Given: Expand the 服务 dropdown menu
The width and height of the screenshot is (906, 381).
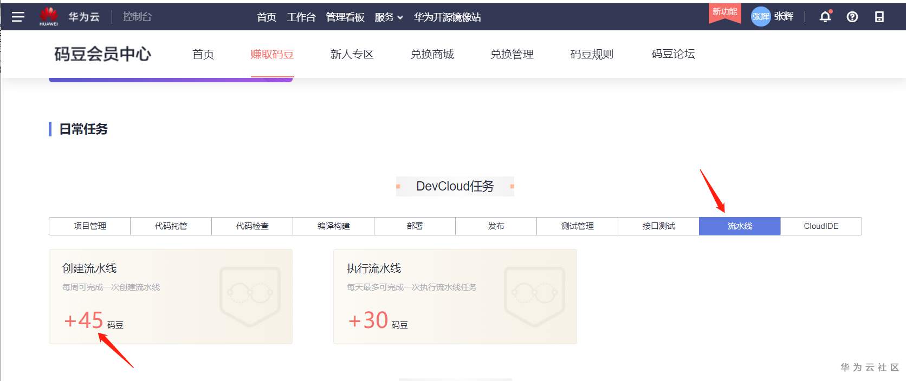Looking at the screenshot, I should [x=389, y=17].
